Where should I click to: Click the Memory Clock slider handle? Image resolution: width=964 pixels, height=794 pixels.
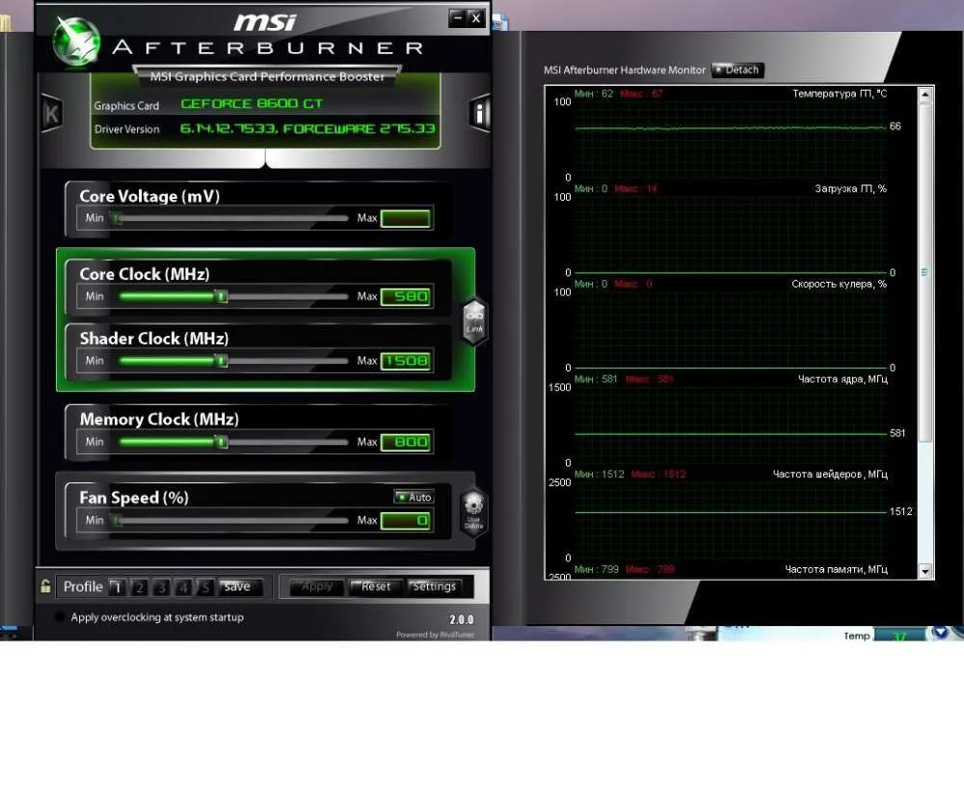coord(222,442)
